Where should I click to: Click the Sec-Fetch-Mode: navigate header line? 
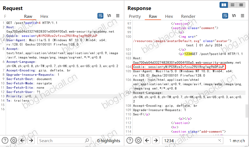tap(29, 83)
